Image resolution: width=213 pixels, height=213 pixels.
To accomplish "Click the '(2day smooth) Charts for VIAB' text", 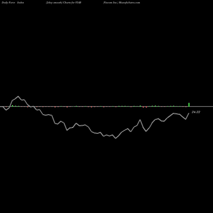I will tap(63, 3).
